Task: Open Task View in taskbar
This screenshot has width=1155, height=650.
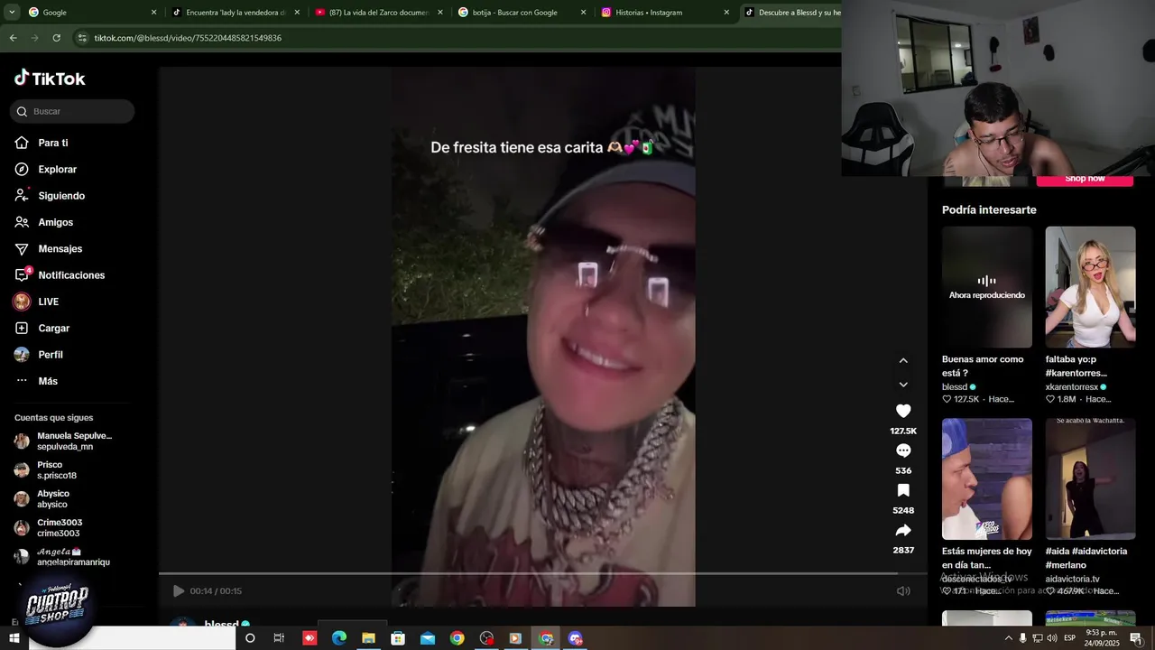Action: [x=279, y=638]
